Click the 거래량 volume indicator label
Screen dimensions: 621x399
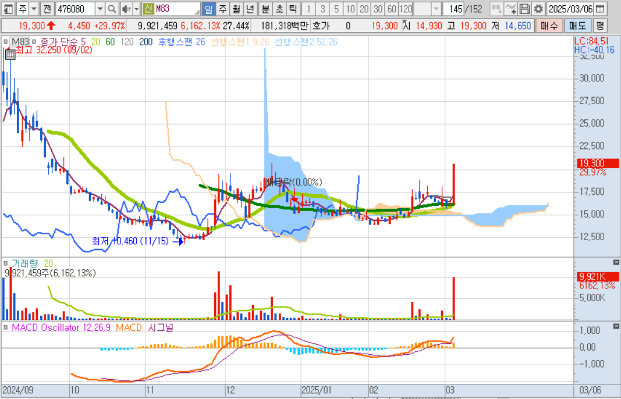(x=26, y=263)
